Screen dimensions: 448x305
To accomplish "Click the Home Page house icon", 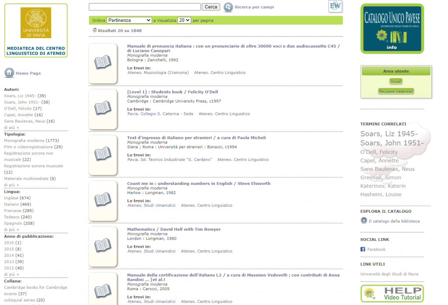I will tap(9, 73).
